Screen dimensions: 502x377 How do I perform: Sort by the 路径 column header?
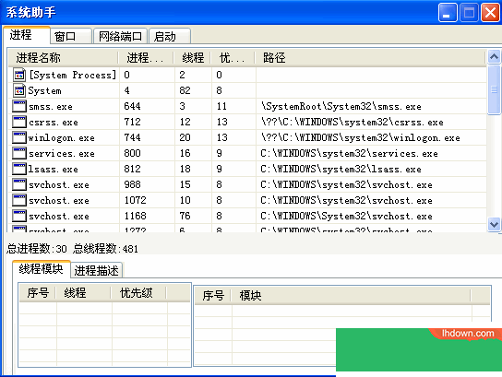click(370, 58)
